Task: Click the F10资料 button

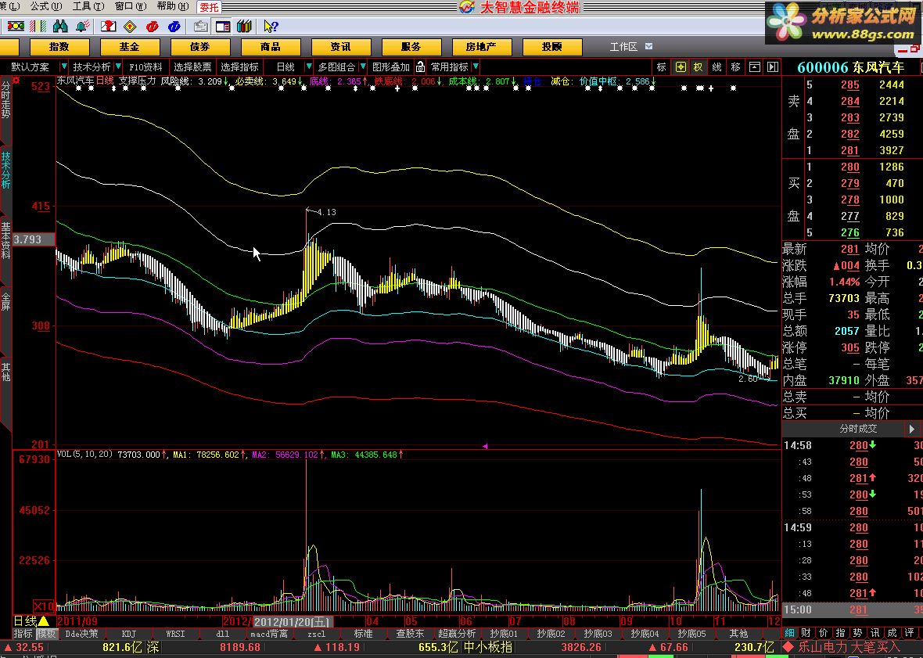Action: tap(146, 67)
